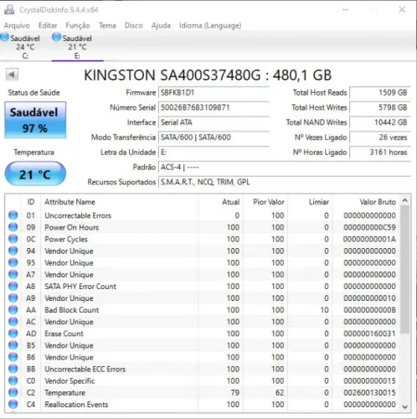Click the KINGSTON SA400S37480G disk title
The image size is (417, 419).
[x=208, y=75]
